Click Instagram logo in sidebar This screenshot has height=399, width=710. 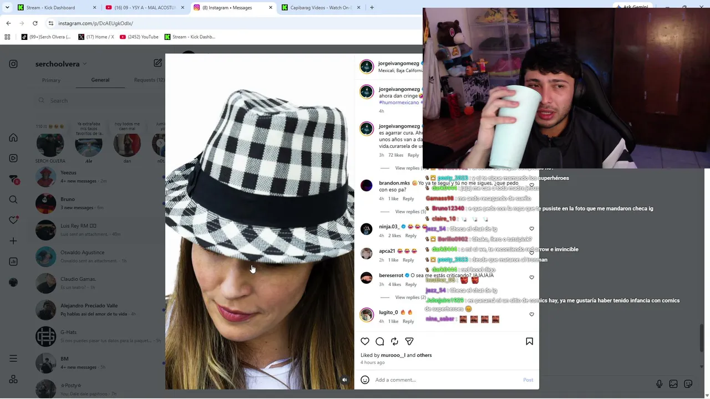pos(13,64)
